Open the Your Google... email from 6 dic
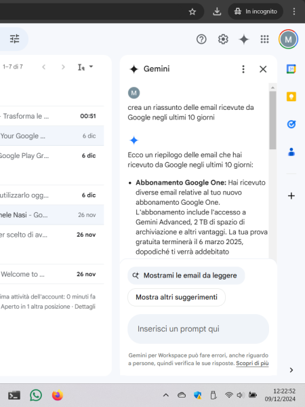305x407 pixels. point(52,136)
